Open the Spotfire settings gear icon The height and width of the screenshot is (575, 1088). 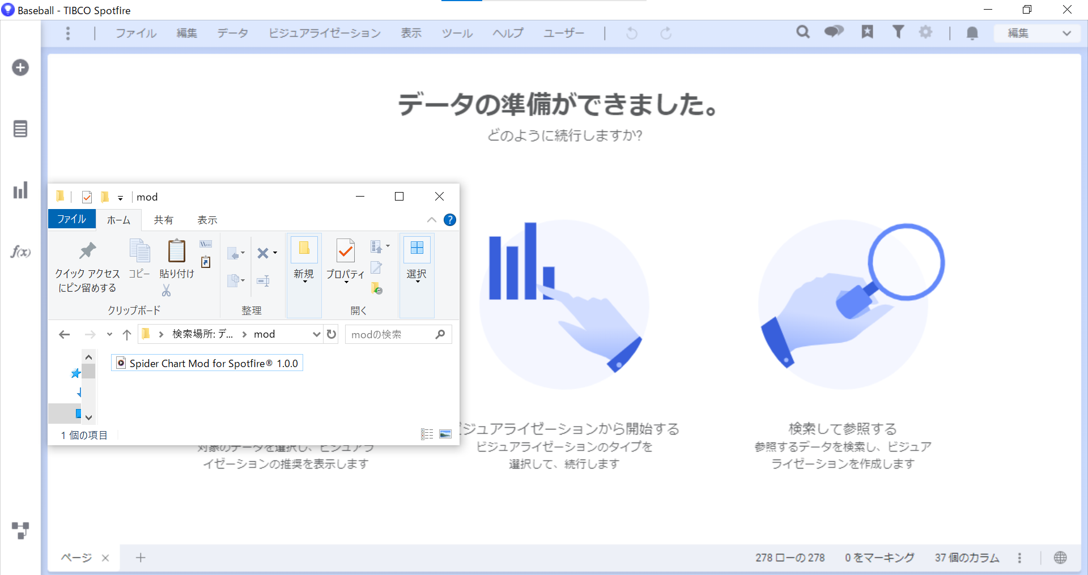click(925, 32)
